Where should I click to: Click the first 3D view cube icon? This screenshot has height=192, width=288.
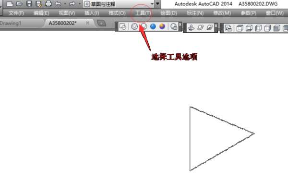point(240,28)
